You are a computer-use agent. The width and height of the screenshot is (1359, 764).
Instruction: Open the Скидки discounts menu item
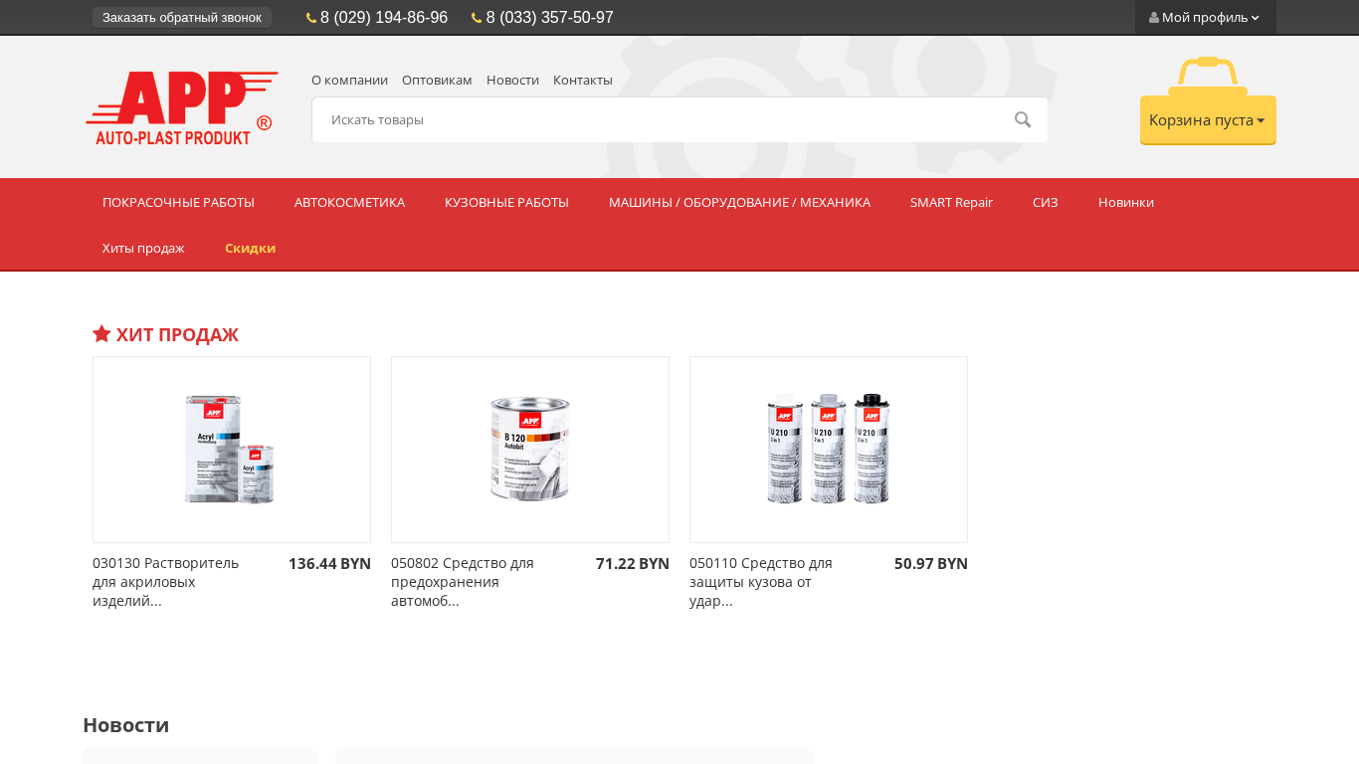point(250,248)
